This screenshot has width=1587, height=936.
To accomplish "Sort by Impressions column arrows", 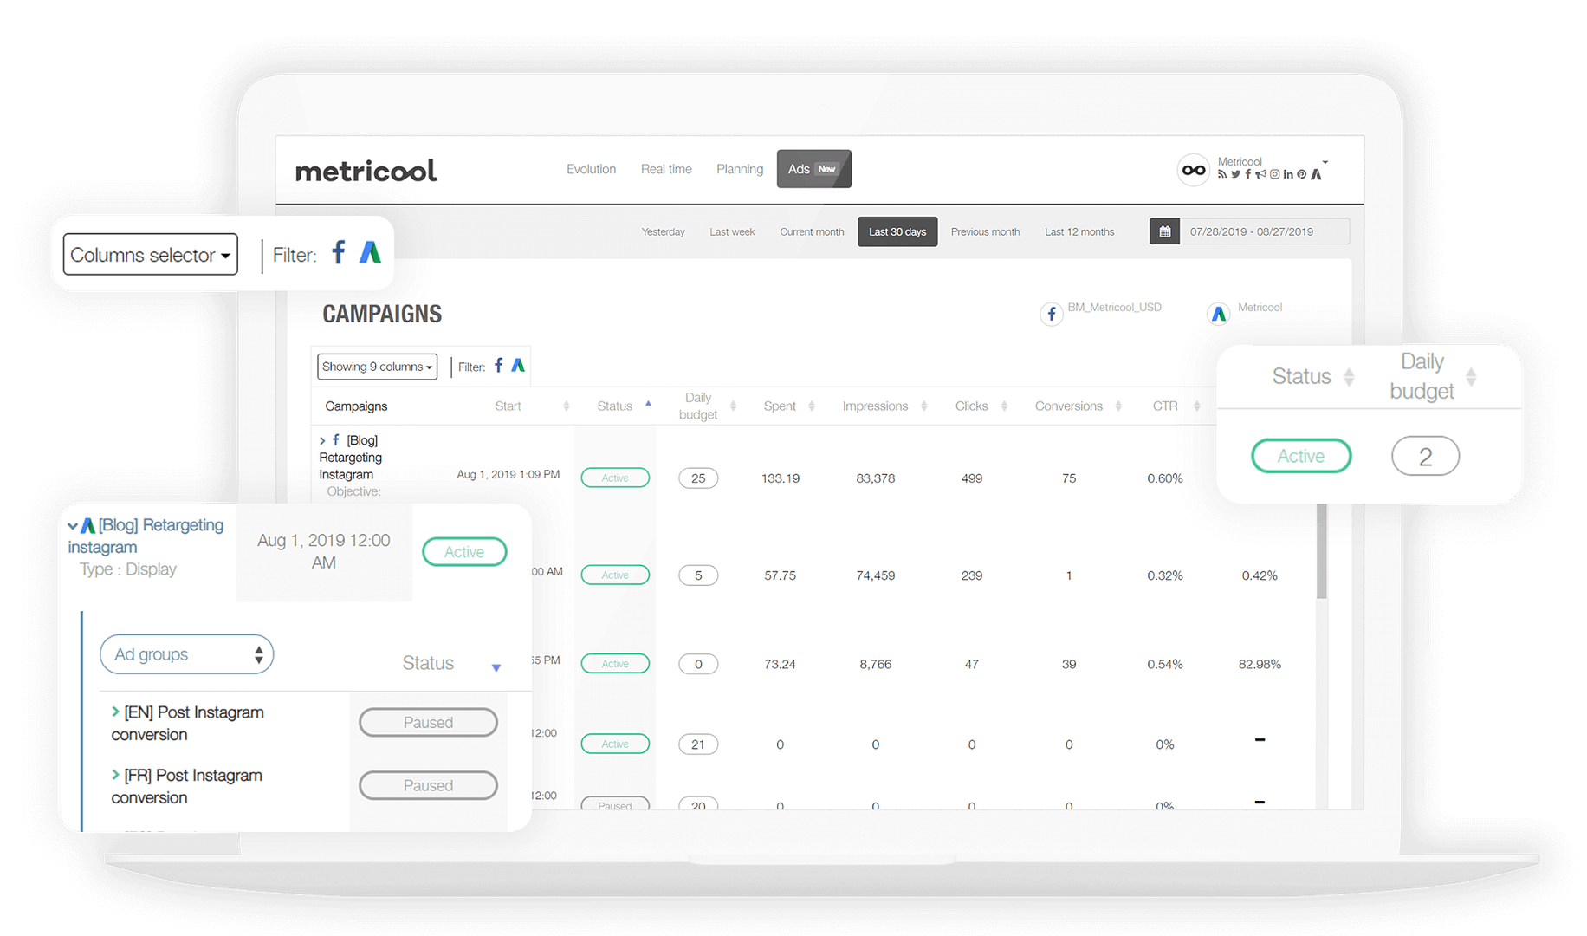I will coord(924,406).
